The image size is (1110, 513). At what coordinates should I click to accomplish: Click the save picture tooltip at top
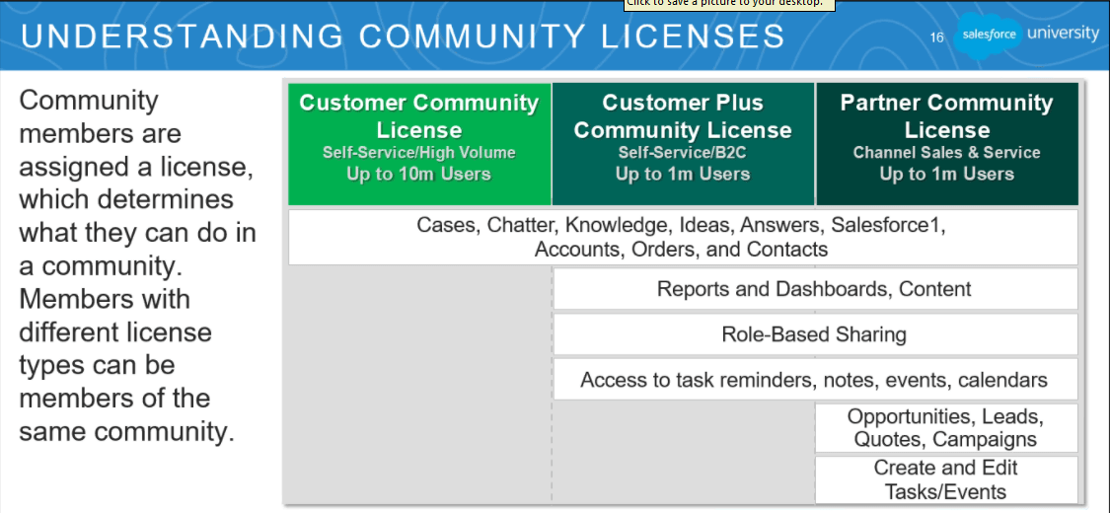tap(730, 4)
